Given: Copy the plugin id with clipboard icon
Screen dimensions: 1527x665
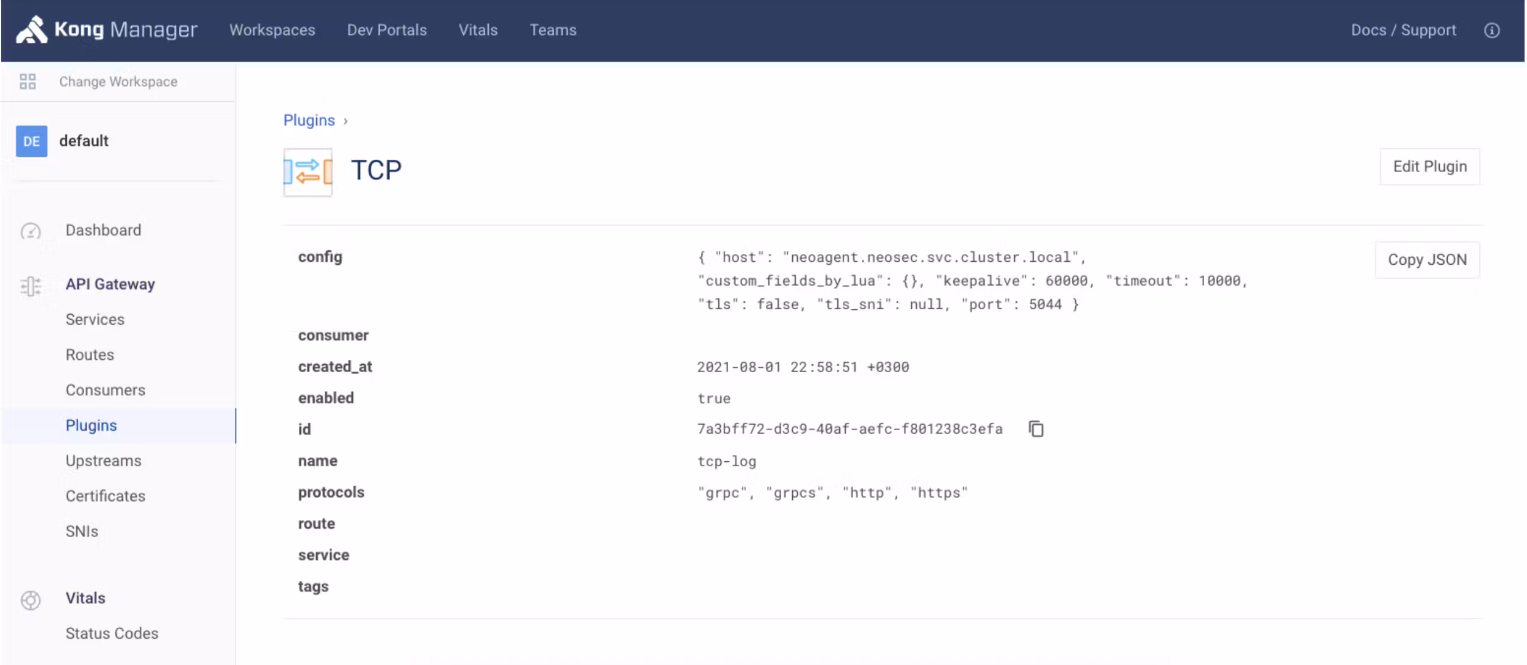Looking at the screenshot, I should point(1036,429).
